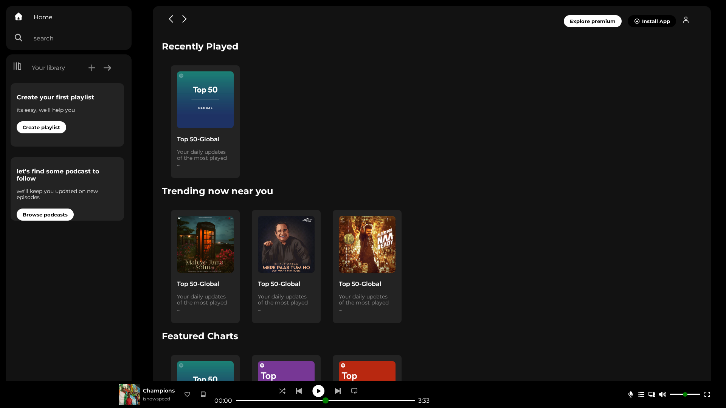
Task: Open Mahiye Jinna Sohna album cover
Action: click(x=205, y=244)
